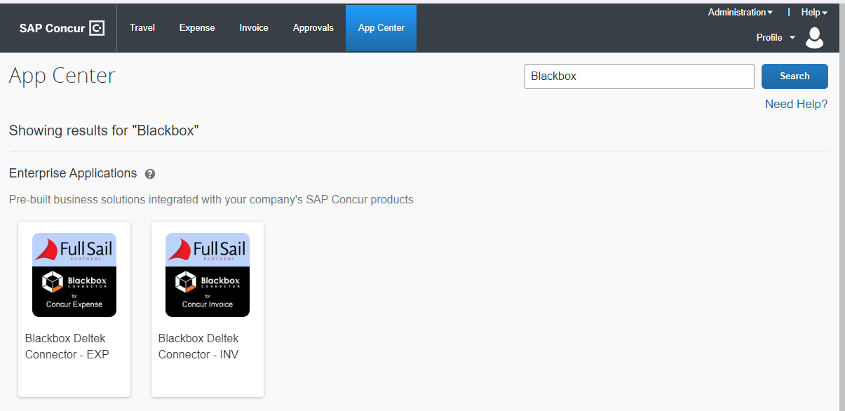Open the Expense tab
This screenshot has height=411, width=845.
197,28
